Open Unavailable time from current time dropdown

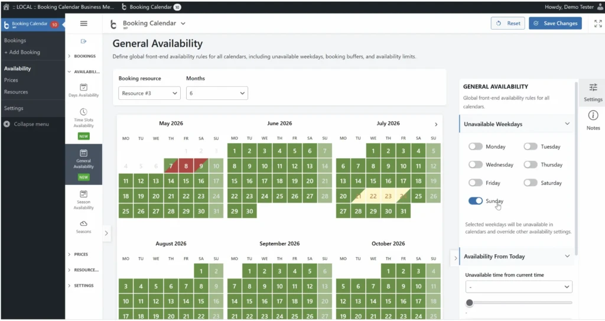[x=519, y=287]
